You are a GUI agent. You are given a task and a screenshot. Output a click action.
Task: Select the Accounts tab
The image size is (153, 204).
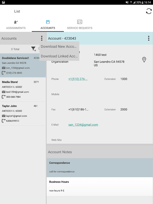(x=48, y=25)
